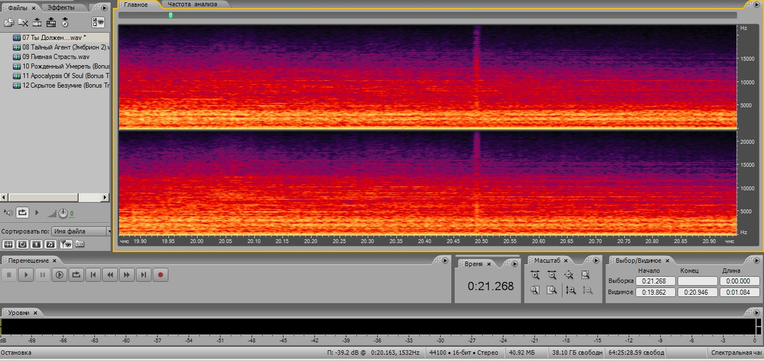Toggle the show markers eye filter button

(x=66, y=244)
